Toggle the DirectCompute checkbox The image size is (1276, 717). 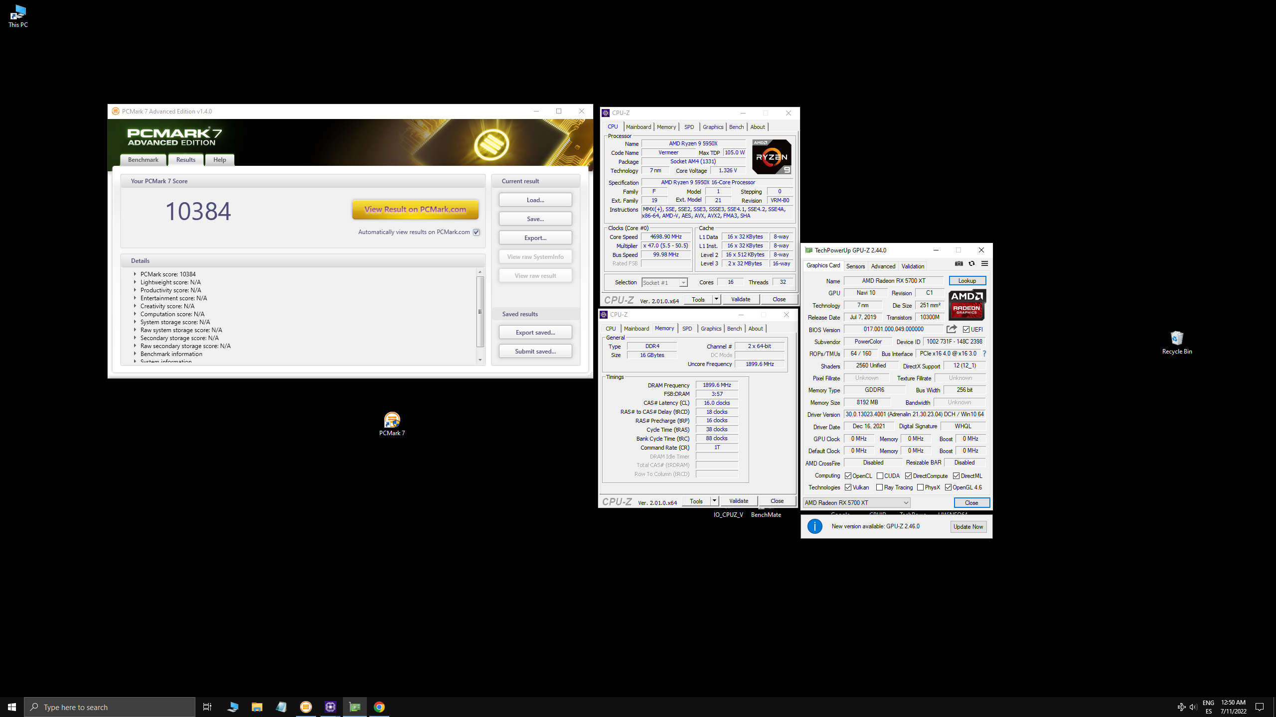coord(908,476)
